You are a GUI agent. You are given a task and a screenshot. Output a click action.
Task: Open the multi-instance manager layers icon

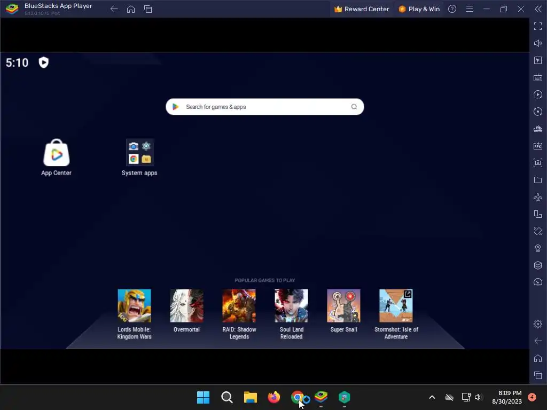point(538,265)
